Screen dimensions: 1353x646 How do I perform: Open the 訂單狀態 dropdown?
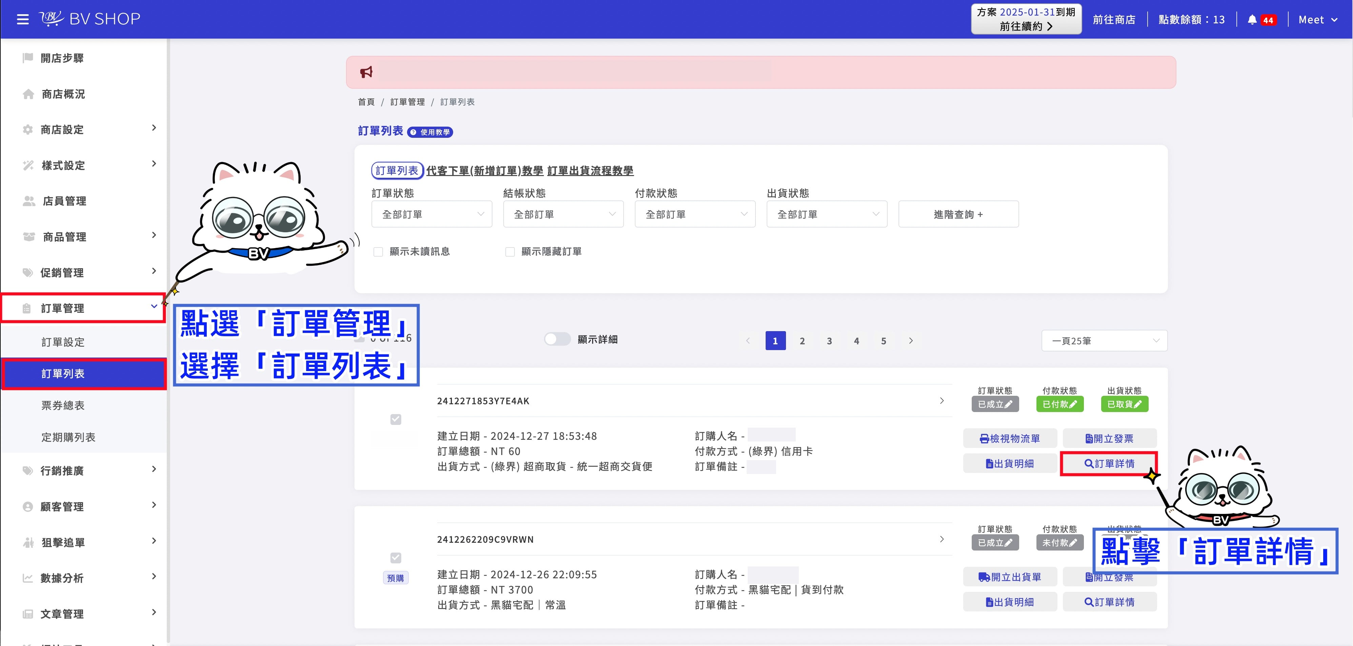[432, 214]
